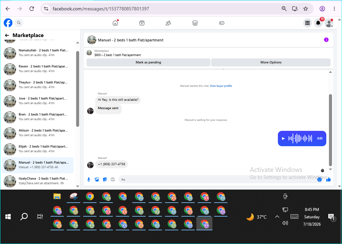Open the Chrome three-dot menu

coord(334,9)
